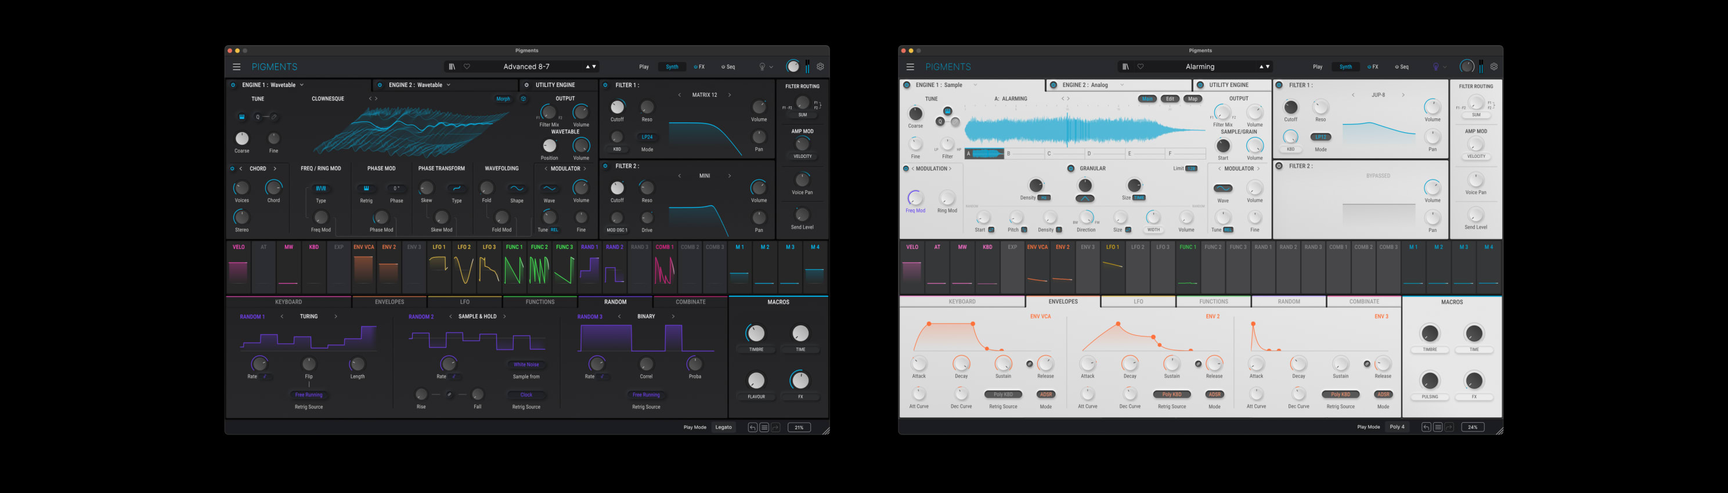The width and height of the screenshot is (1728, 493).
Task: Open hamburger menu in Alarming window
Action: point(910,67)
